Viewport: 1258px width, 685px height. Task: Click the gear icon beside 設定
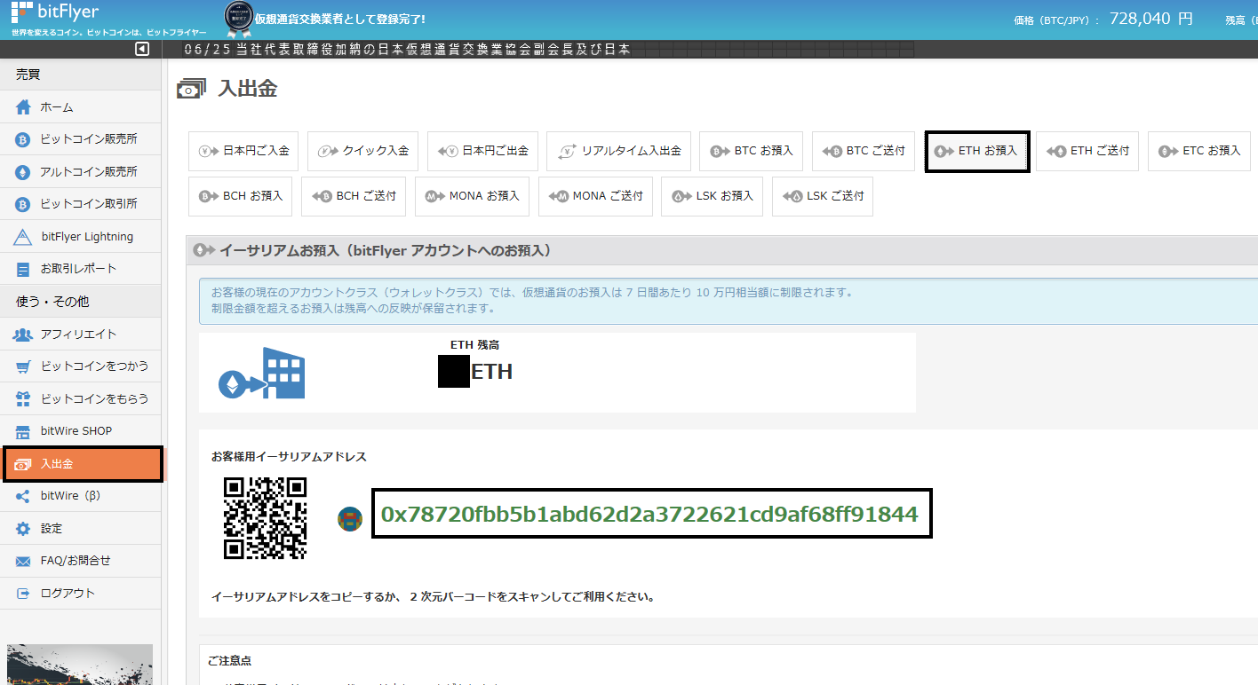point(23,529)
